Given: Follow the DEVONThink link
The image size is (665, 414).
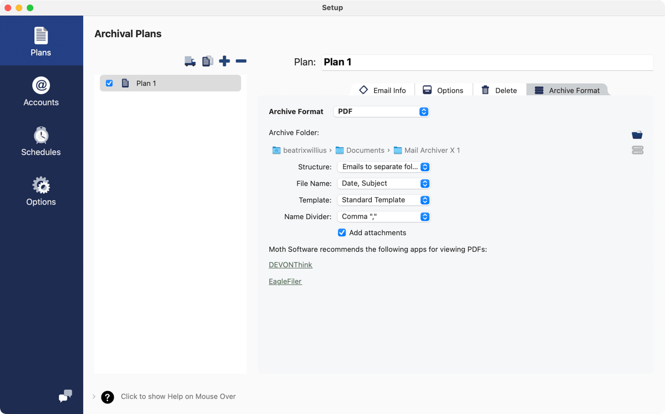Looking at the screenshot, I should [x=290, y=265].
